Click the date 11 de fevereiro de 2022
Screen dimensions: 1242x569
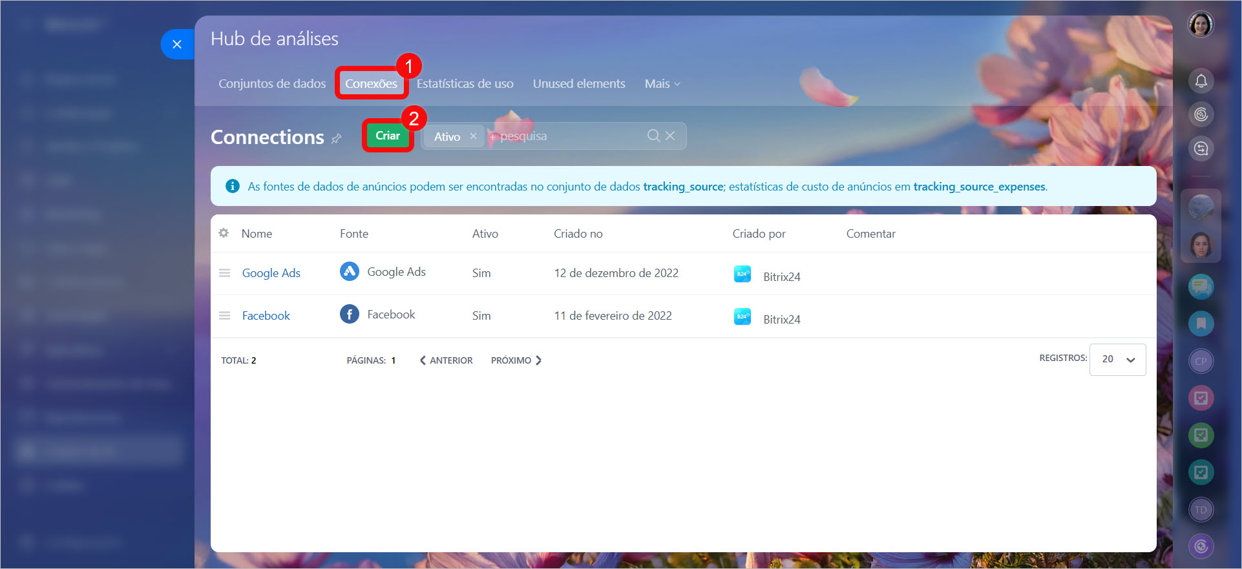(613, 316)
